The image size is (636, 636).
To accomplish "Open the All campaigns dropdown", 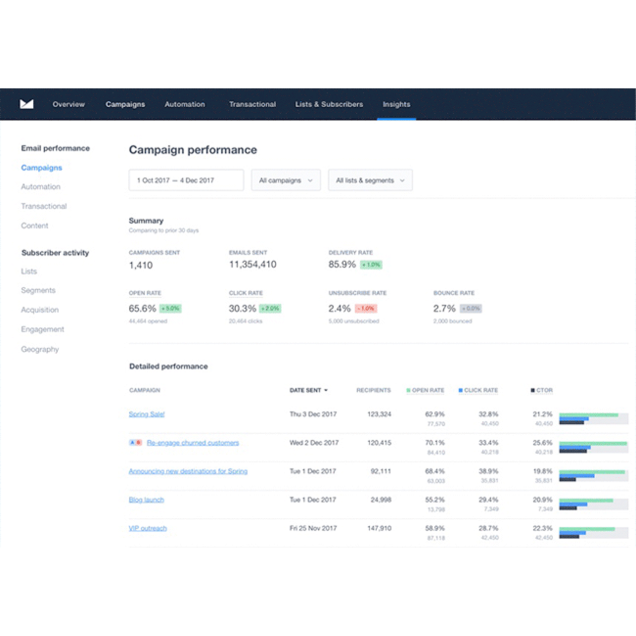I will point(286,180).
